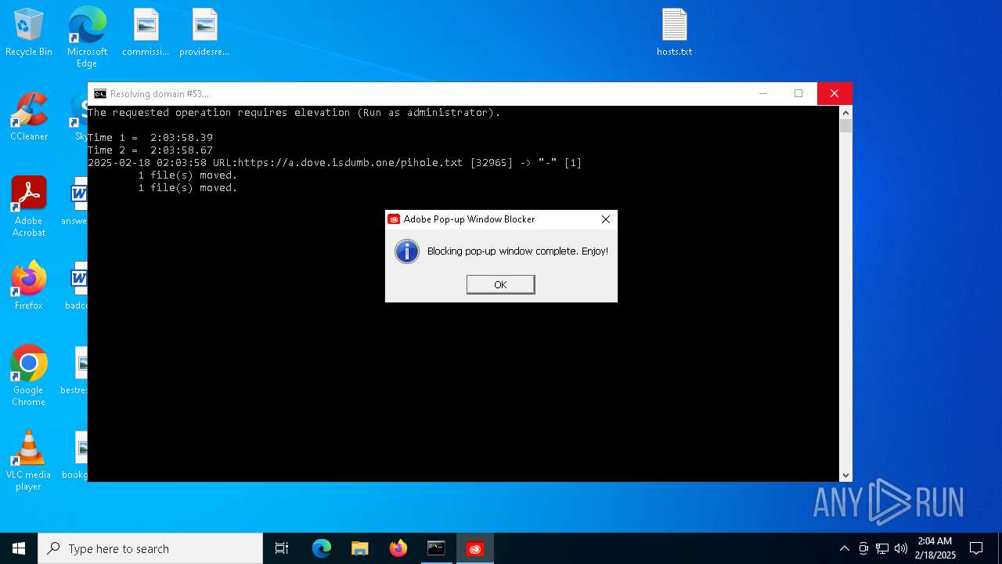Open Firefox from the taskbar
1002x564 pixels.
click(398, 548)
